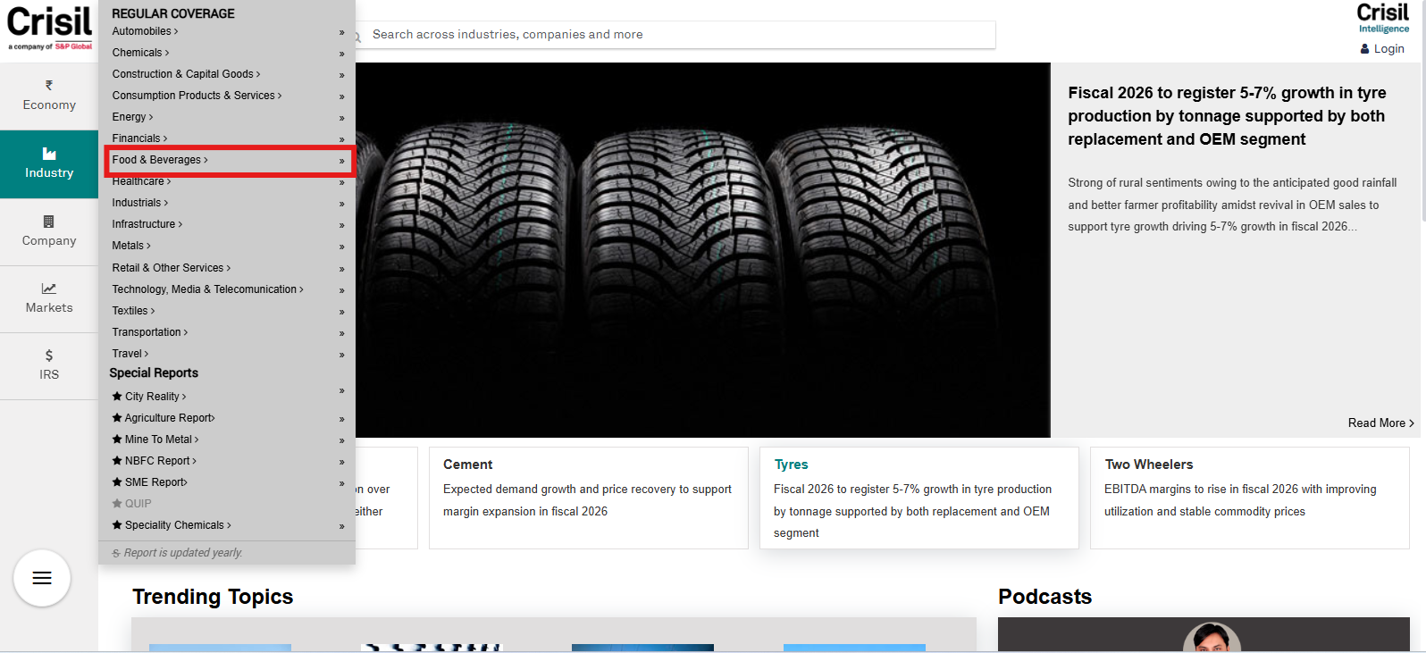Open the Markets chart icon
The height and width of the screenshot is (653, 1426).
49,289
